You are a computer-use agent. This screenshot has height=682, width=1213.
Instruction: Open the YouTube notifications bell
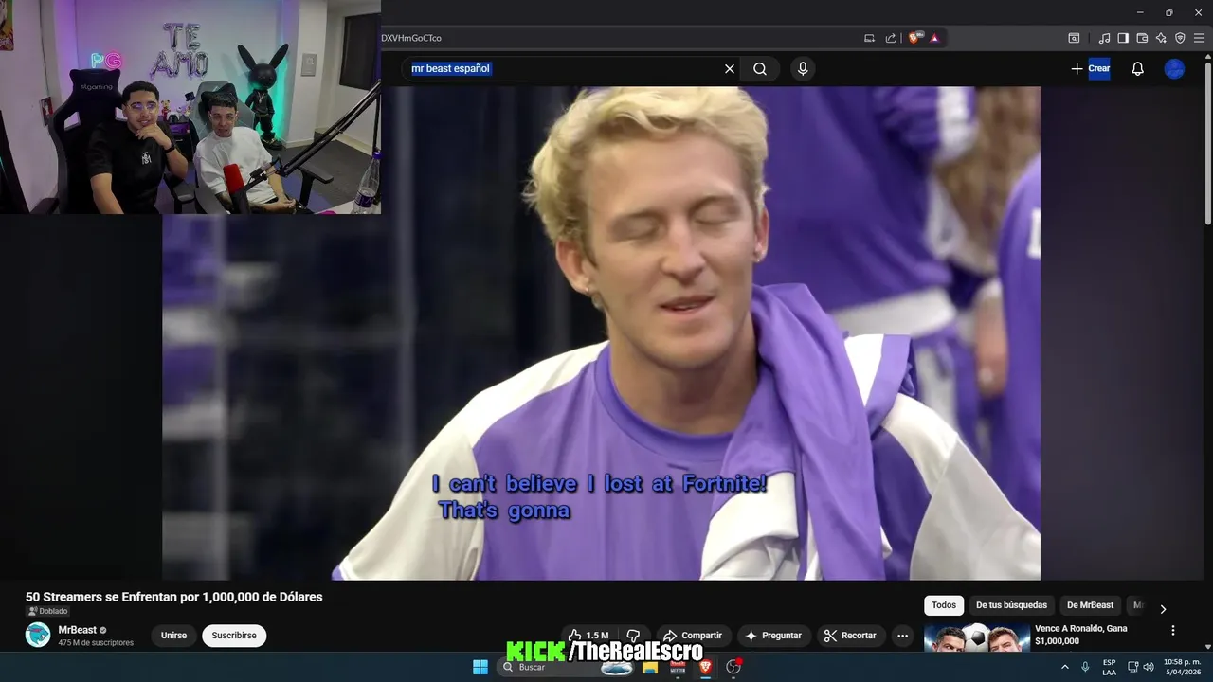point(1137,69)
